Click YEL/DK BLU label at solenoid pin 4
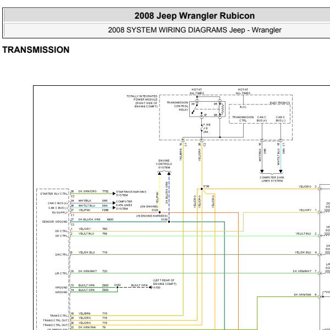 pyautogui.click(x=303, y=252)
